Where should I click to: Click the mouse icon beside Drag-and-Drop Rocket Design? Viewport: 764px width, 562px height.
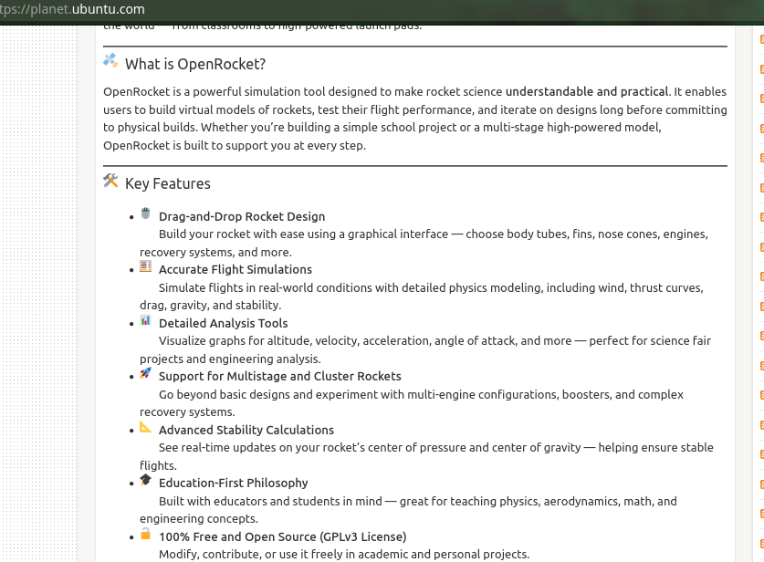pyautogui.click(x=146, y=213)
